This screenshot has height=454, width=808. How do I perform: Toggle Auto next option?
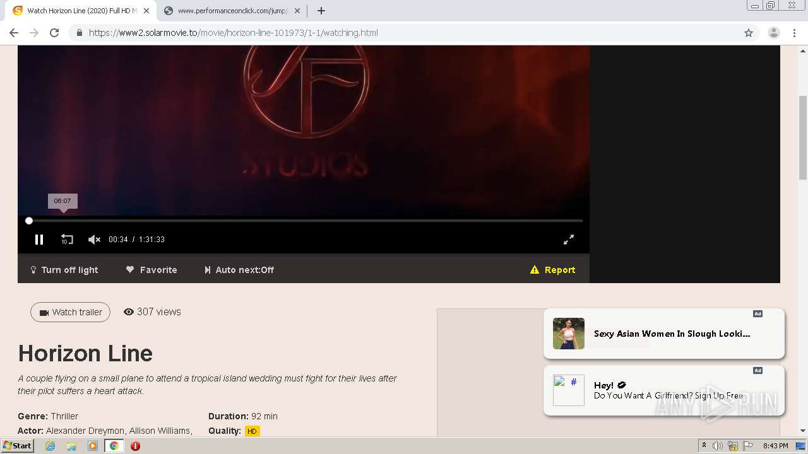[239, 270]
